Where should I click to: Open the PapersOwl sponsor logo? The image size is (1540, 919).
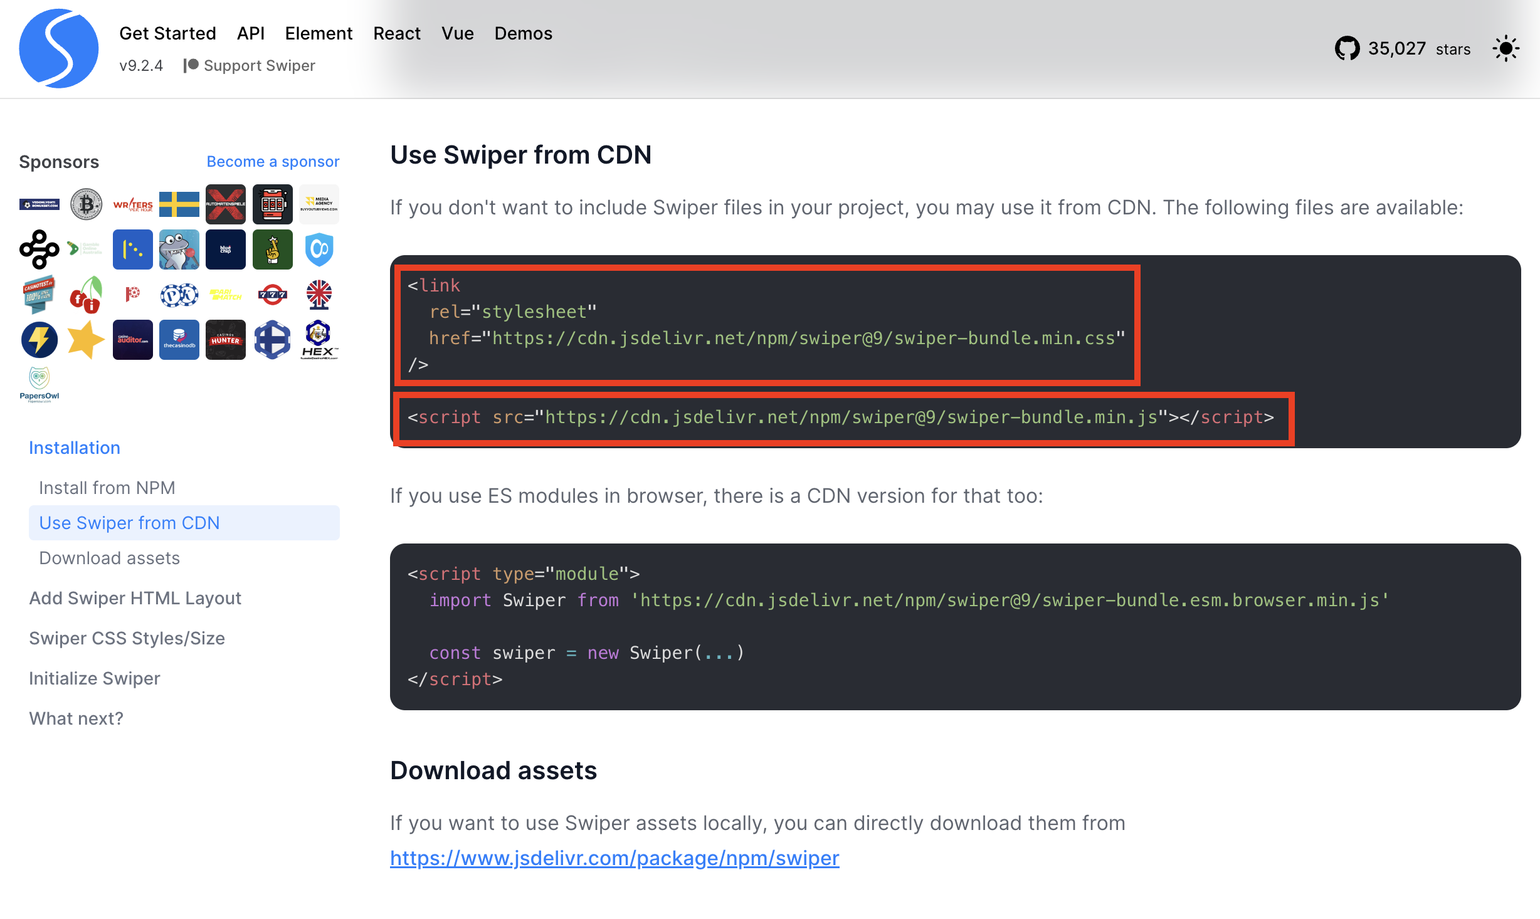[40, 385]
